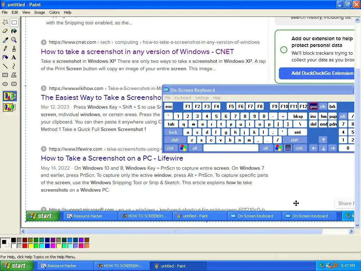Open the Help menu in Paint
Screen dimensions: 361x271
[x=67, y=12]
